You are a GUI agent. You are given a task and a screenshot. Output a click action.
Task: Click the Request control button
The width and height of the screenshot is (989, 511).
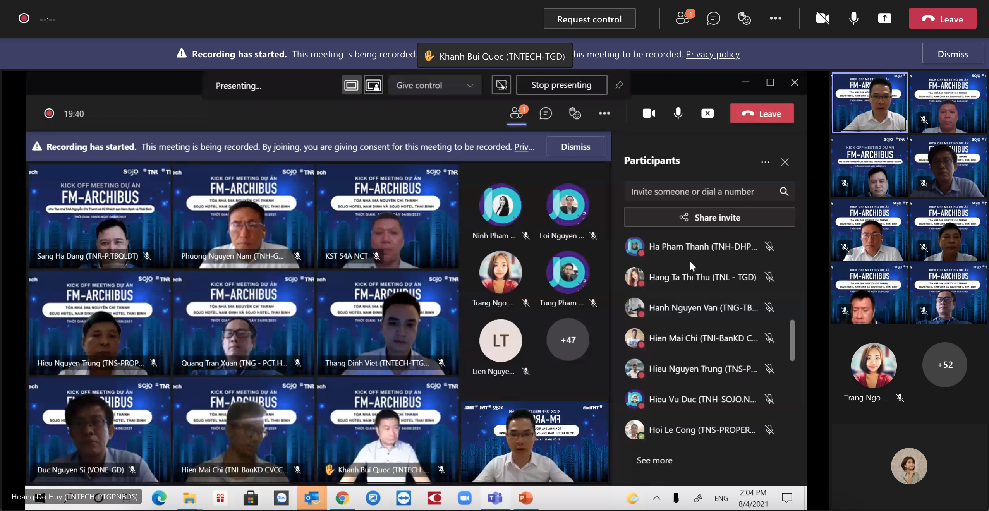pos(589,19)
